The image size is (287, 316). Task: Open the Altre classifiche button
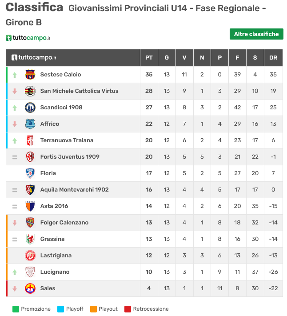256,34
